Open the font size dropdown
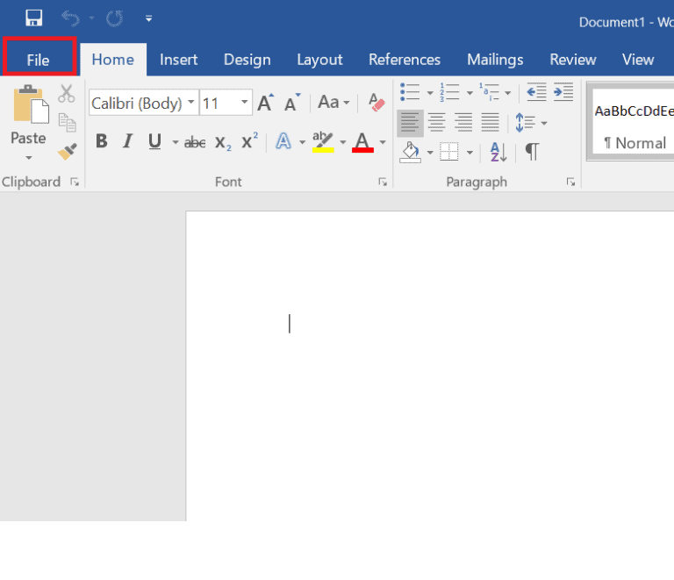The width and height of the screenshot is (674, 580). [x=244, y=103]
